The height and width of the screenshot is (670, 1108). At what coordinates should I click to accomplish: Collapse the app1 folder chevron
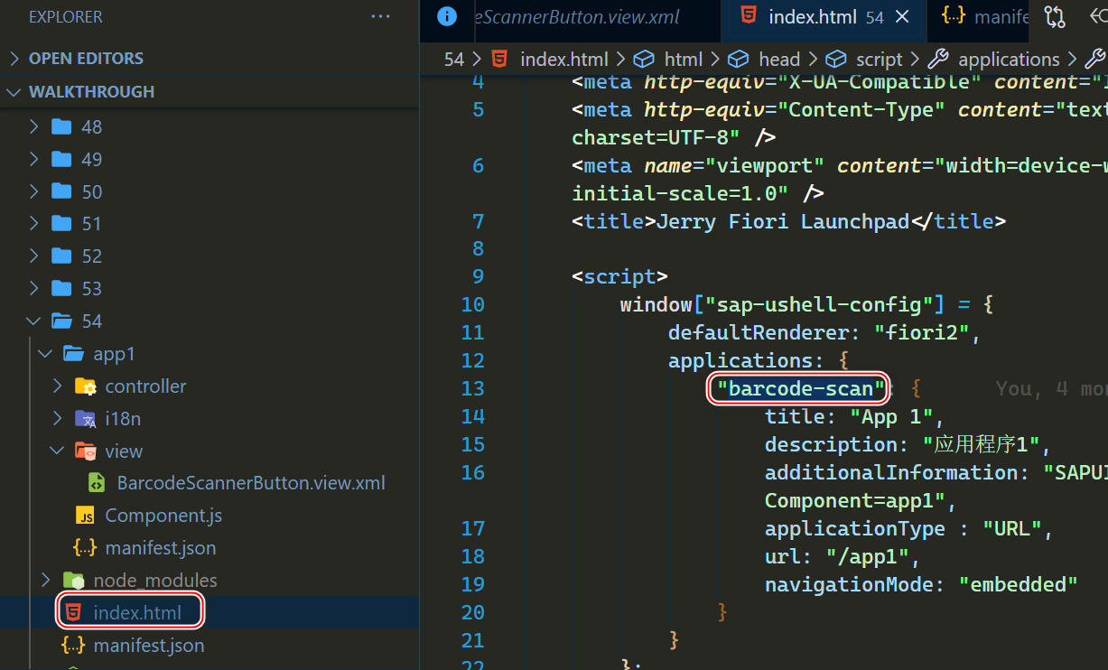point(45,354)
